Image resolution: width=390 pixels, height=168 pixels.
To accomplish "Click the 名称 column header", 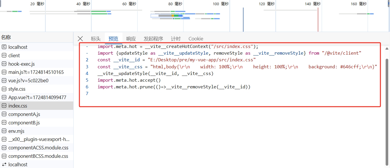I will [x=6, y=37].
